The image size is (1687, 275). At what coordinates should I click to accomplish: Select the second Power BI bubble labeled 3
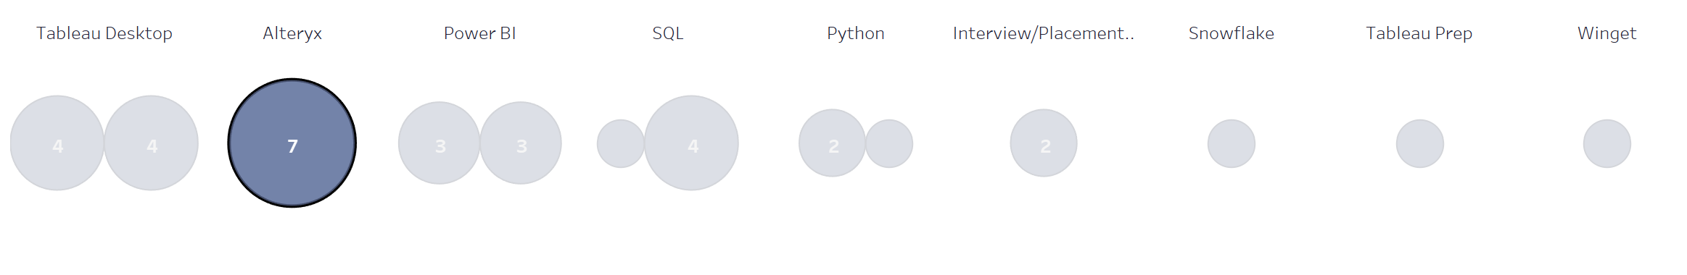tap(521, 143)
